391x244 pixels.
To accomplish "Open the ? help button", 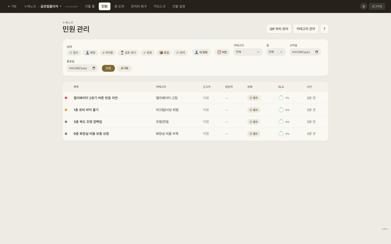I will coord(324,29).
